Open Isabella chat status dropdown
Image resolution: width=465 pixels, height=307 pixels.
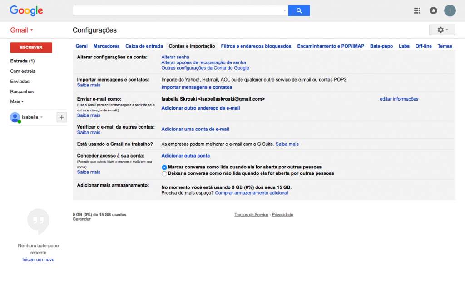(x=41, y=117)
